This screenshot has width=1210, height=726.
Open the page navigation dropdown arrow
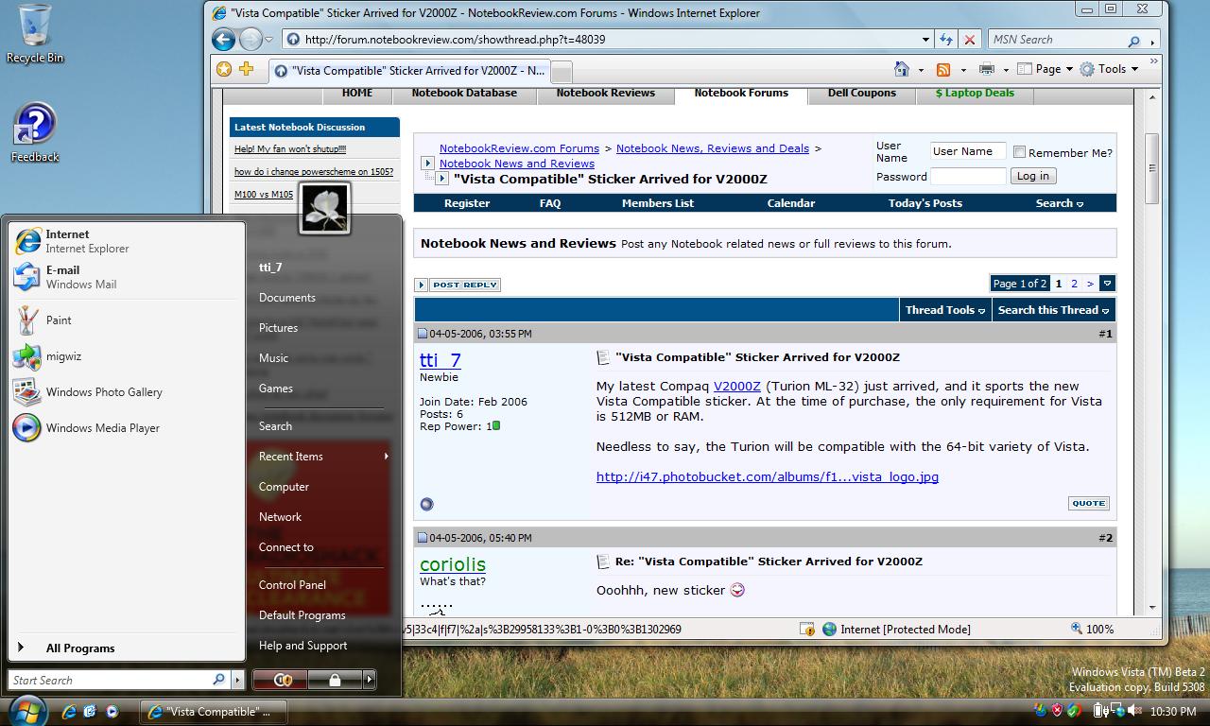[1107, 284]
